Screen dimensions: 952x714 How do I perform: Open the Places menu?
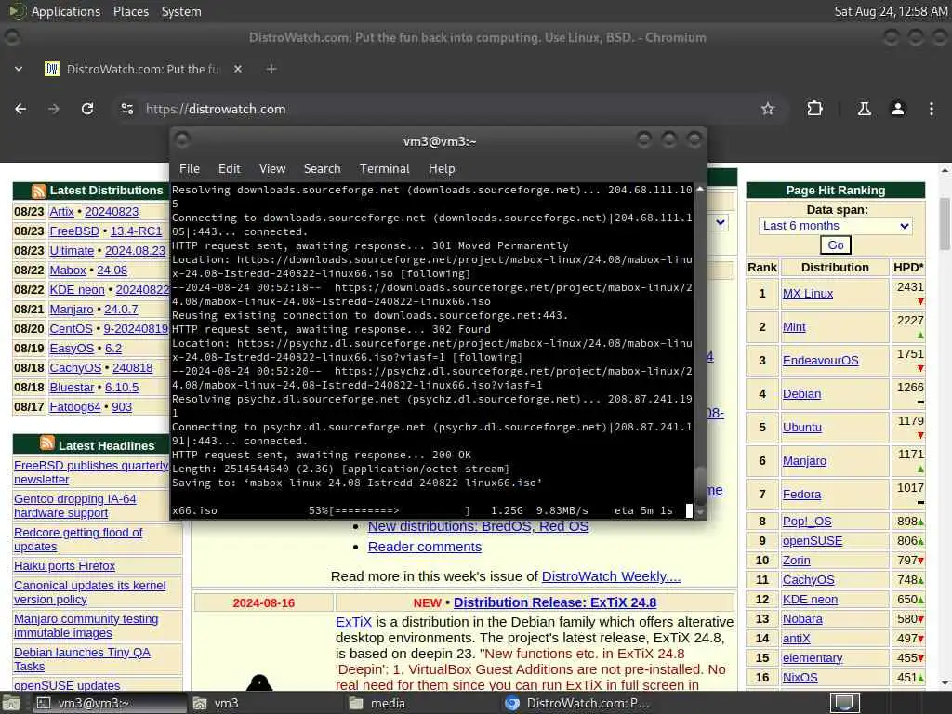tap(131, 11)
